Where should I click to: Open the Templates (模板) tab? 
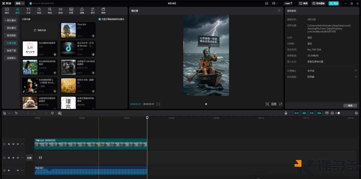(103, 11)
